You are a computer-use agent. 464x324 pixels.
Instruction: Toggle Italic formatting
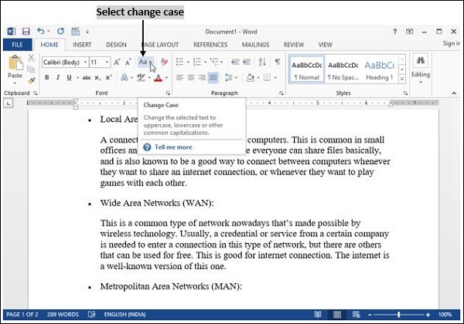[x=58, y=78]
